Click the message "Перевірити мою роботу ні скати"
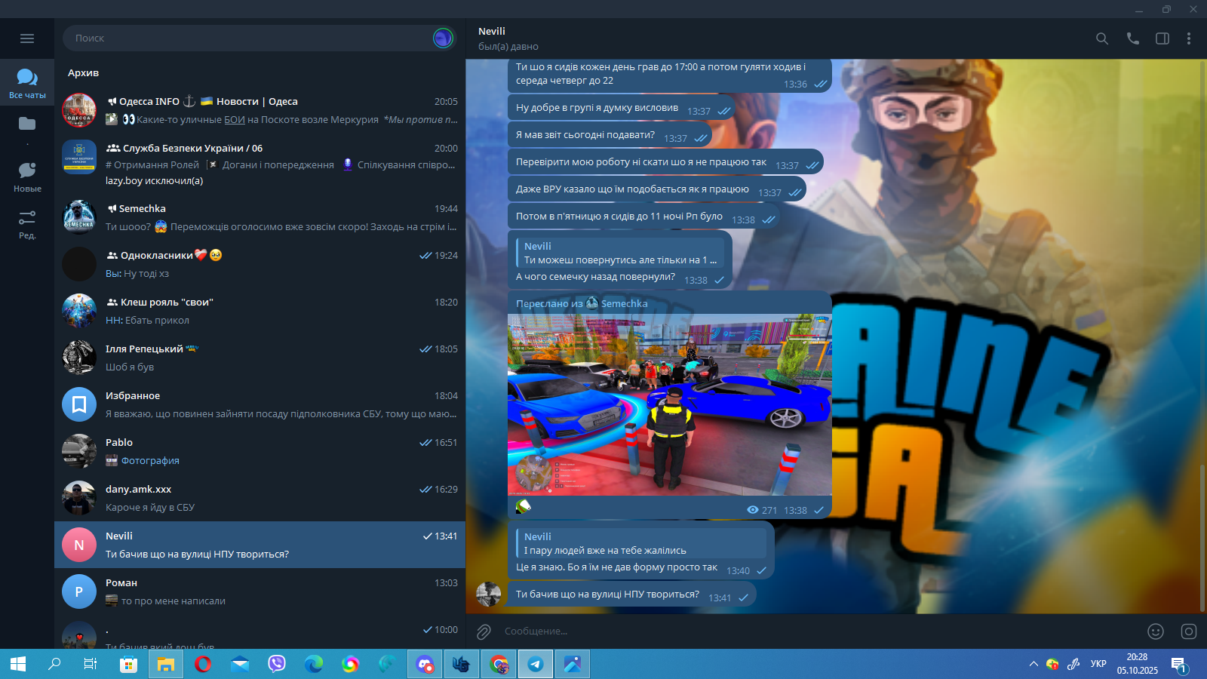This screenshot has height=679, width=1207. point(665,162)
